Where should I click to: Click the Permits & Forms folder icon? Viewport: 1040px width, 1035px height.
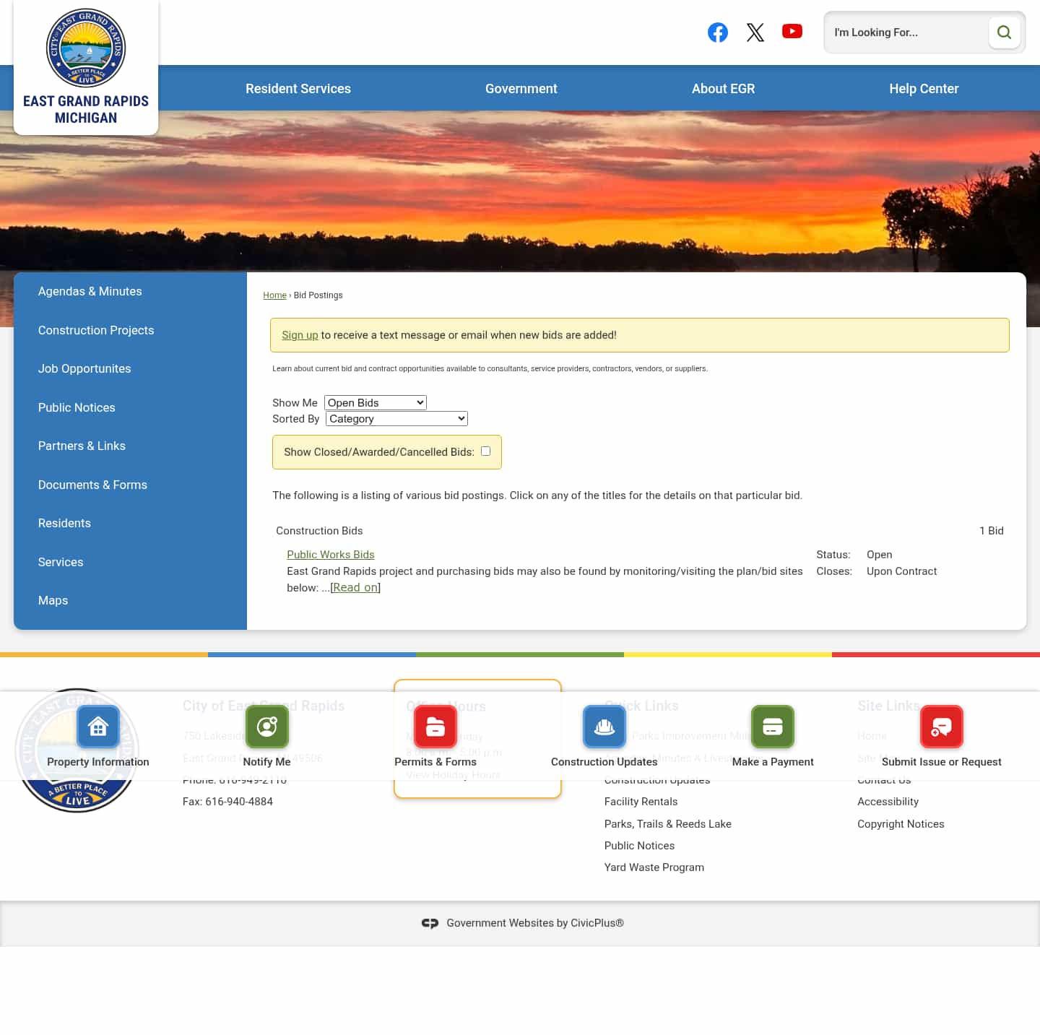coord(435,727)
